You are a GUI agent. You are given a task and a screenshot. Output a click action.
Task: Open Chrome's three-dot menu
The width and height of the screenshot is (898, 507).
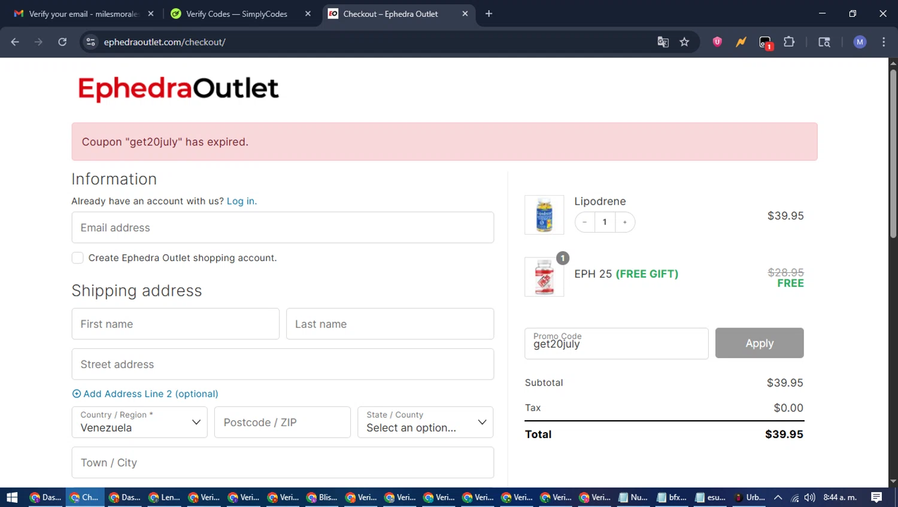[884, 42]
